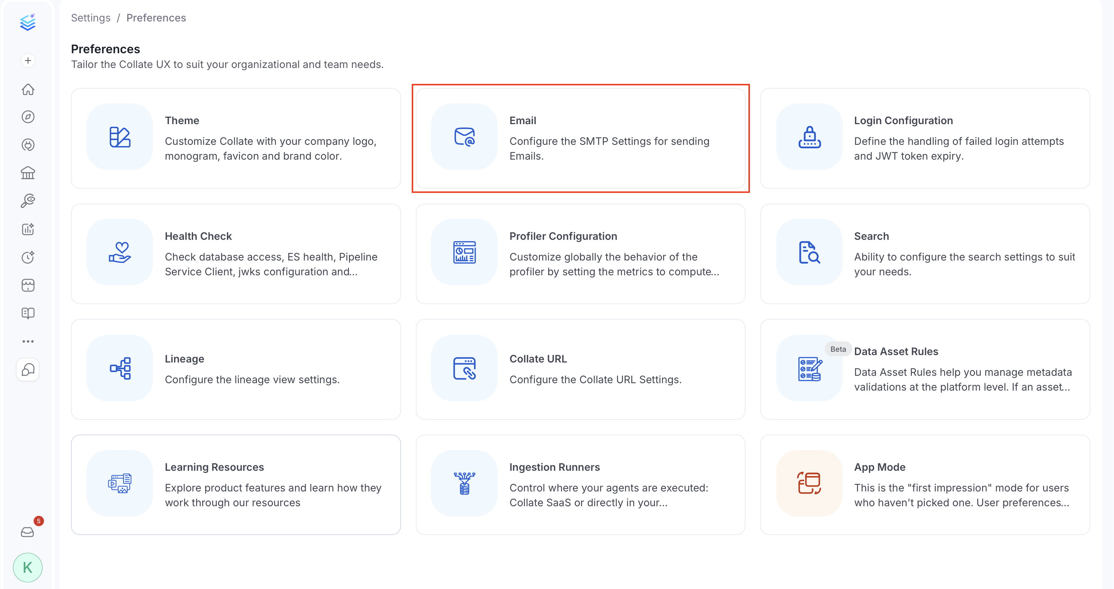Open the book icon in the sidebar
1114x589 pixels.
coord(28,313)
